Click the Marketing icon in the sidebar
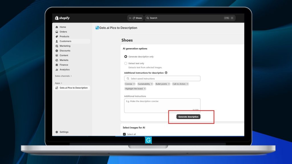The image size is (292, 164). click(57, 46)
